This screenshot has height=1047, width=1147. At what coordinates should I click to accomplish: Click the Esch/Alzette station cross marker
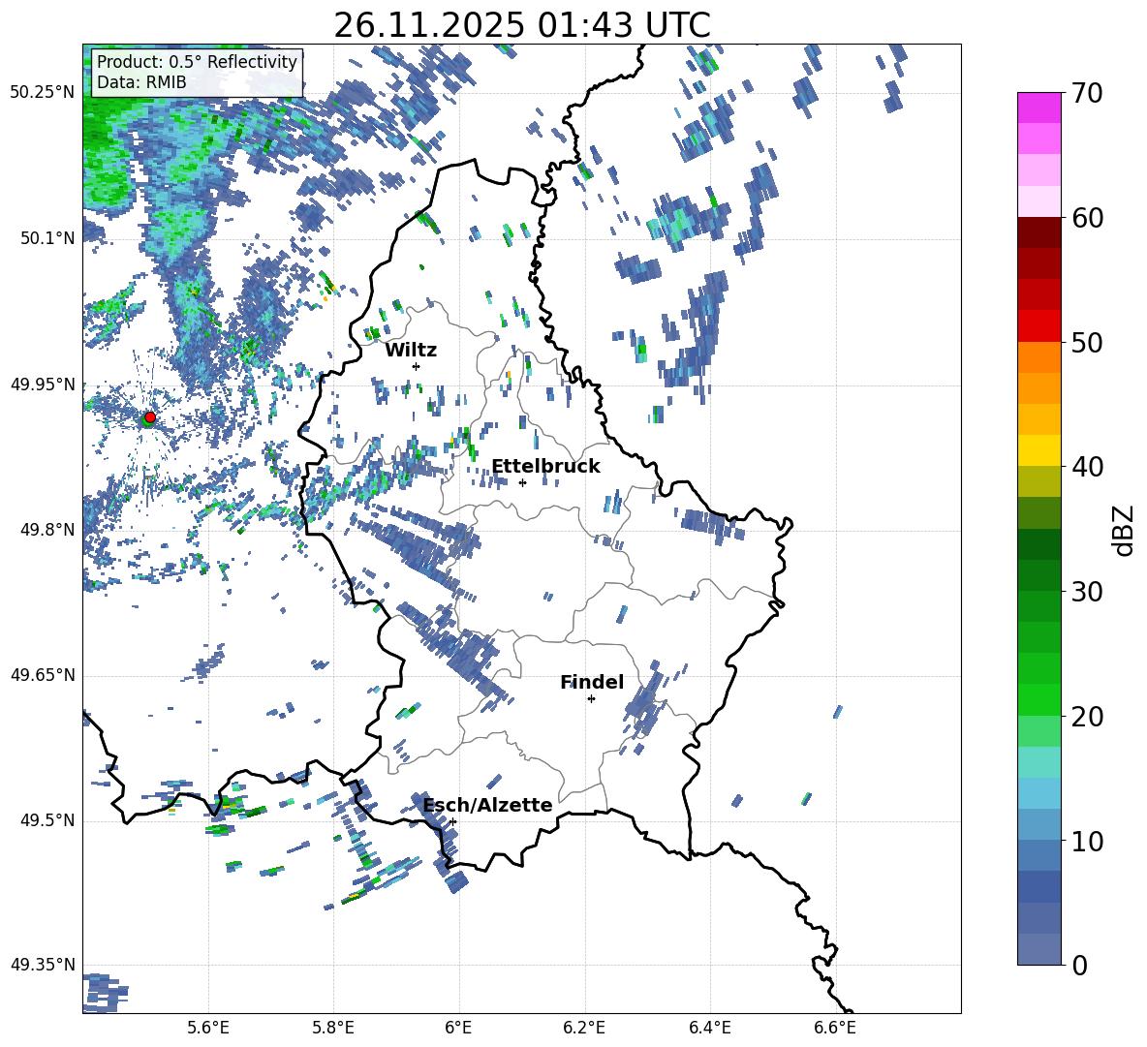[452, 821]
